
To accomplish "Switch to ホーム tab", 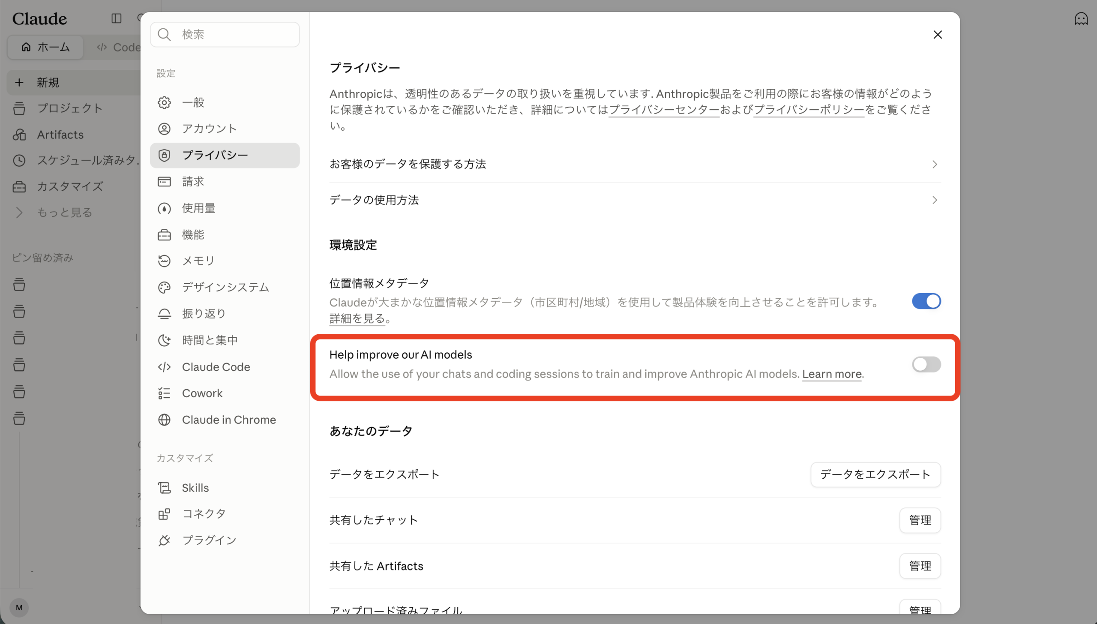I will coord(45,47).
